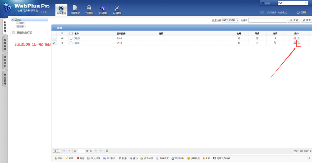Go to the last page arrow

tap(101, 151)
